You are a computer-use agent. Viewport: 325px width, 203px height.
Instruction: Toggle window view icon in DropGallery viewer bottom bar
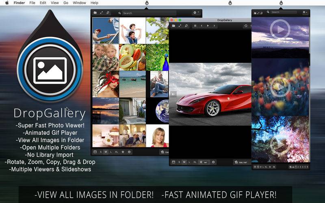click(x=174, y=162)
